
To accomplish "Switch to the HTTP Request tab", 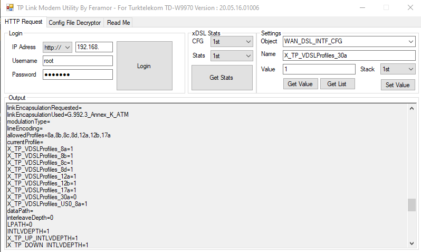I will pos(24,22).
